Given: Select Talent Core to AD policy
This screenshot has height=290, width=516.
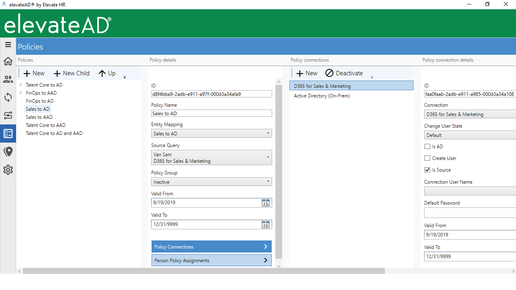Looking at the screenshot, I should pyautogui.click(x=44, y=85).
